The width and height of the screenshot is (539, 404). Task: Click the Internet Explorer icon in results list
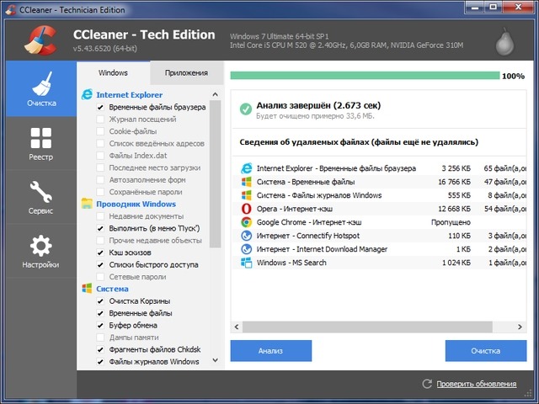pyautogui.click(x=246, y=167)
